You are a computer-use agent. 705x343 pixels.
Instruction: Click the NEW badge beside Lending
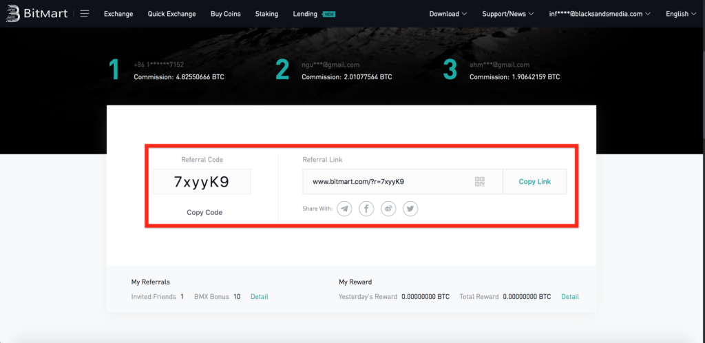[329, 14]
